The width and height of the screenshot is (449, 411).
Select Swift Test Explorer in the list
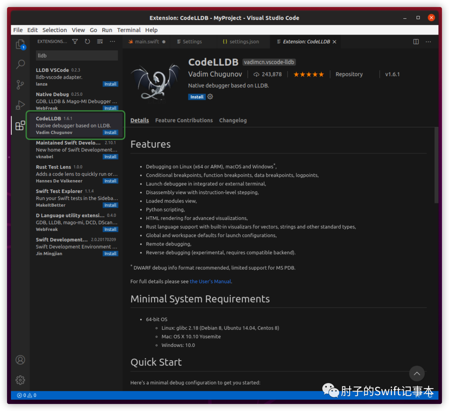tap(77, 198)
